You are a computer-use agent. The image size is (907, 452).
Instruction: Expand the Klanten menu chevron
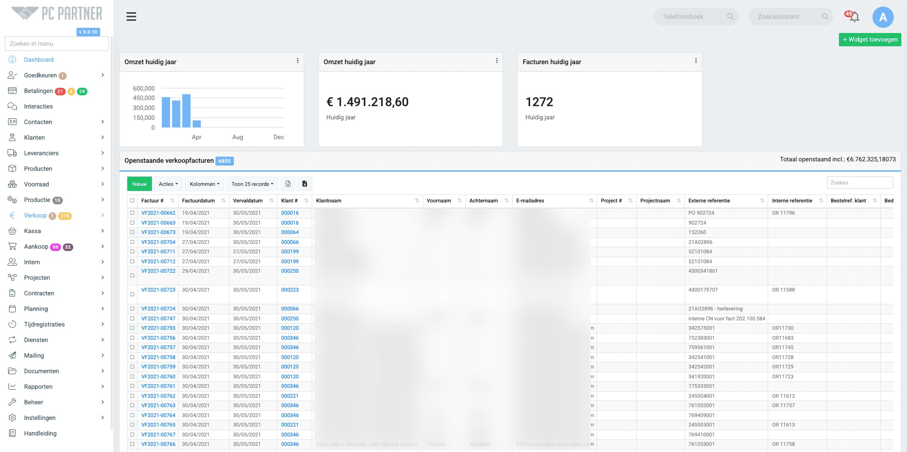[x=103, y=137]
